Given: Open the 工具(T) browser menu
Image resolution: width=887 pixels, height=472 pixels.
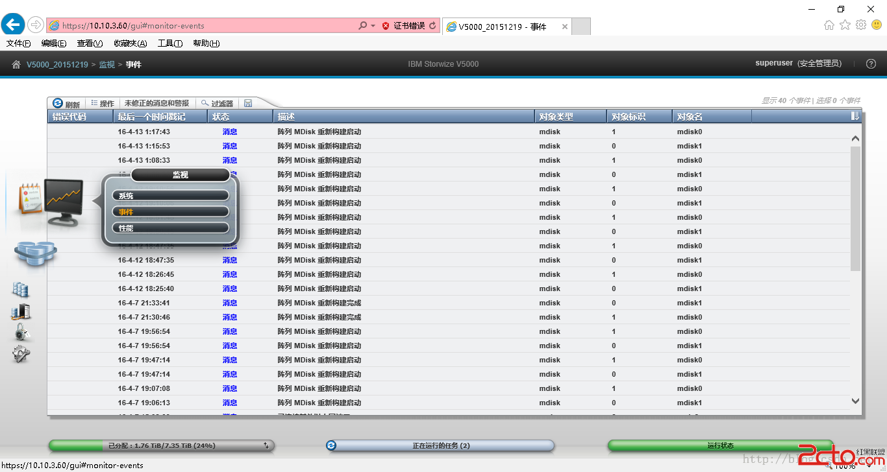Looking at the screenshot, I should pos(170,43).
